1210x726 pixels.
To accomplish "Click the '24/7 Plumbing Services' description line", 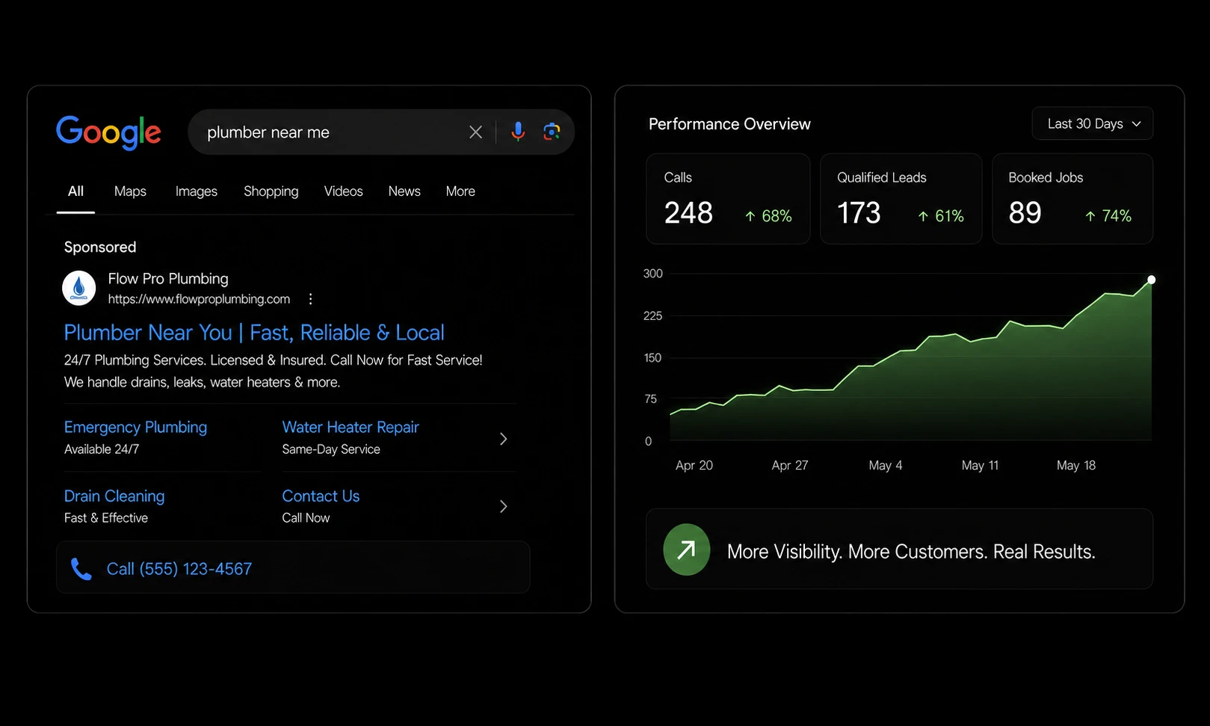I will tap(274, 360).
